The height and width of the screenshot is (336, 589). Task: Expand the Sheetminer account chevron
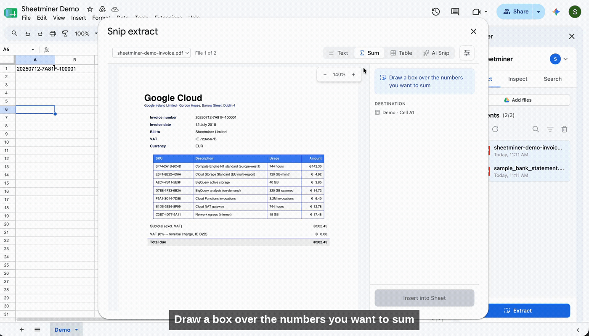pos(565,59)
